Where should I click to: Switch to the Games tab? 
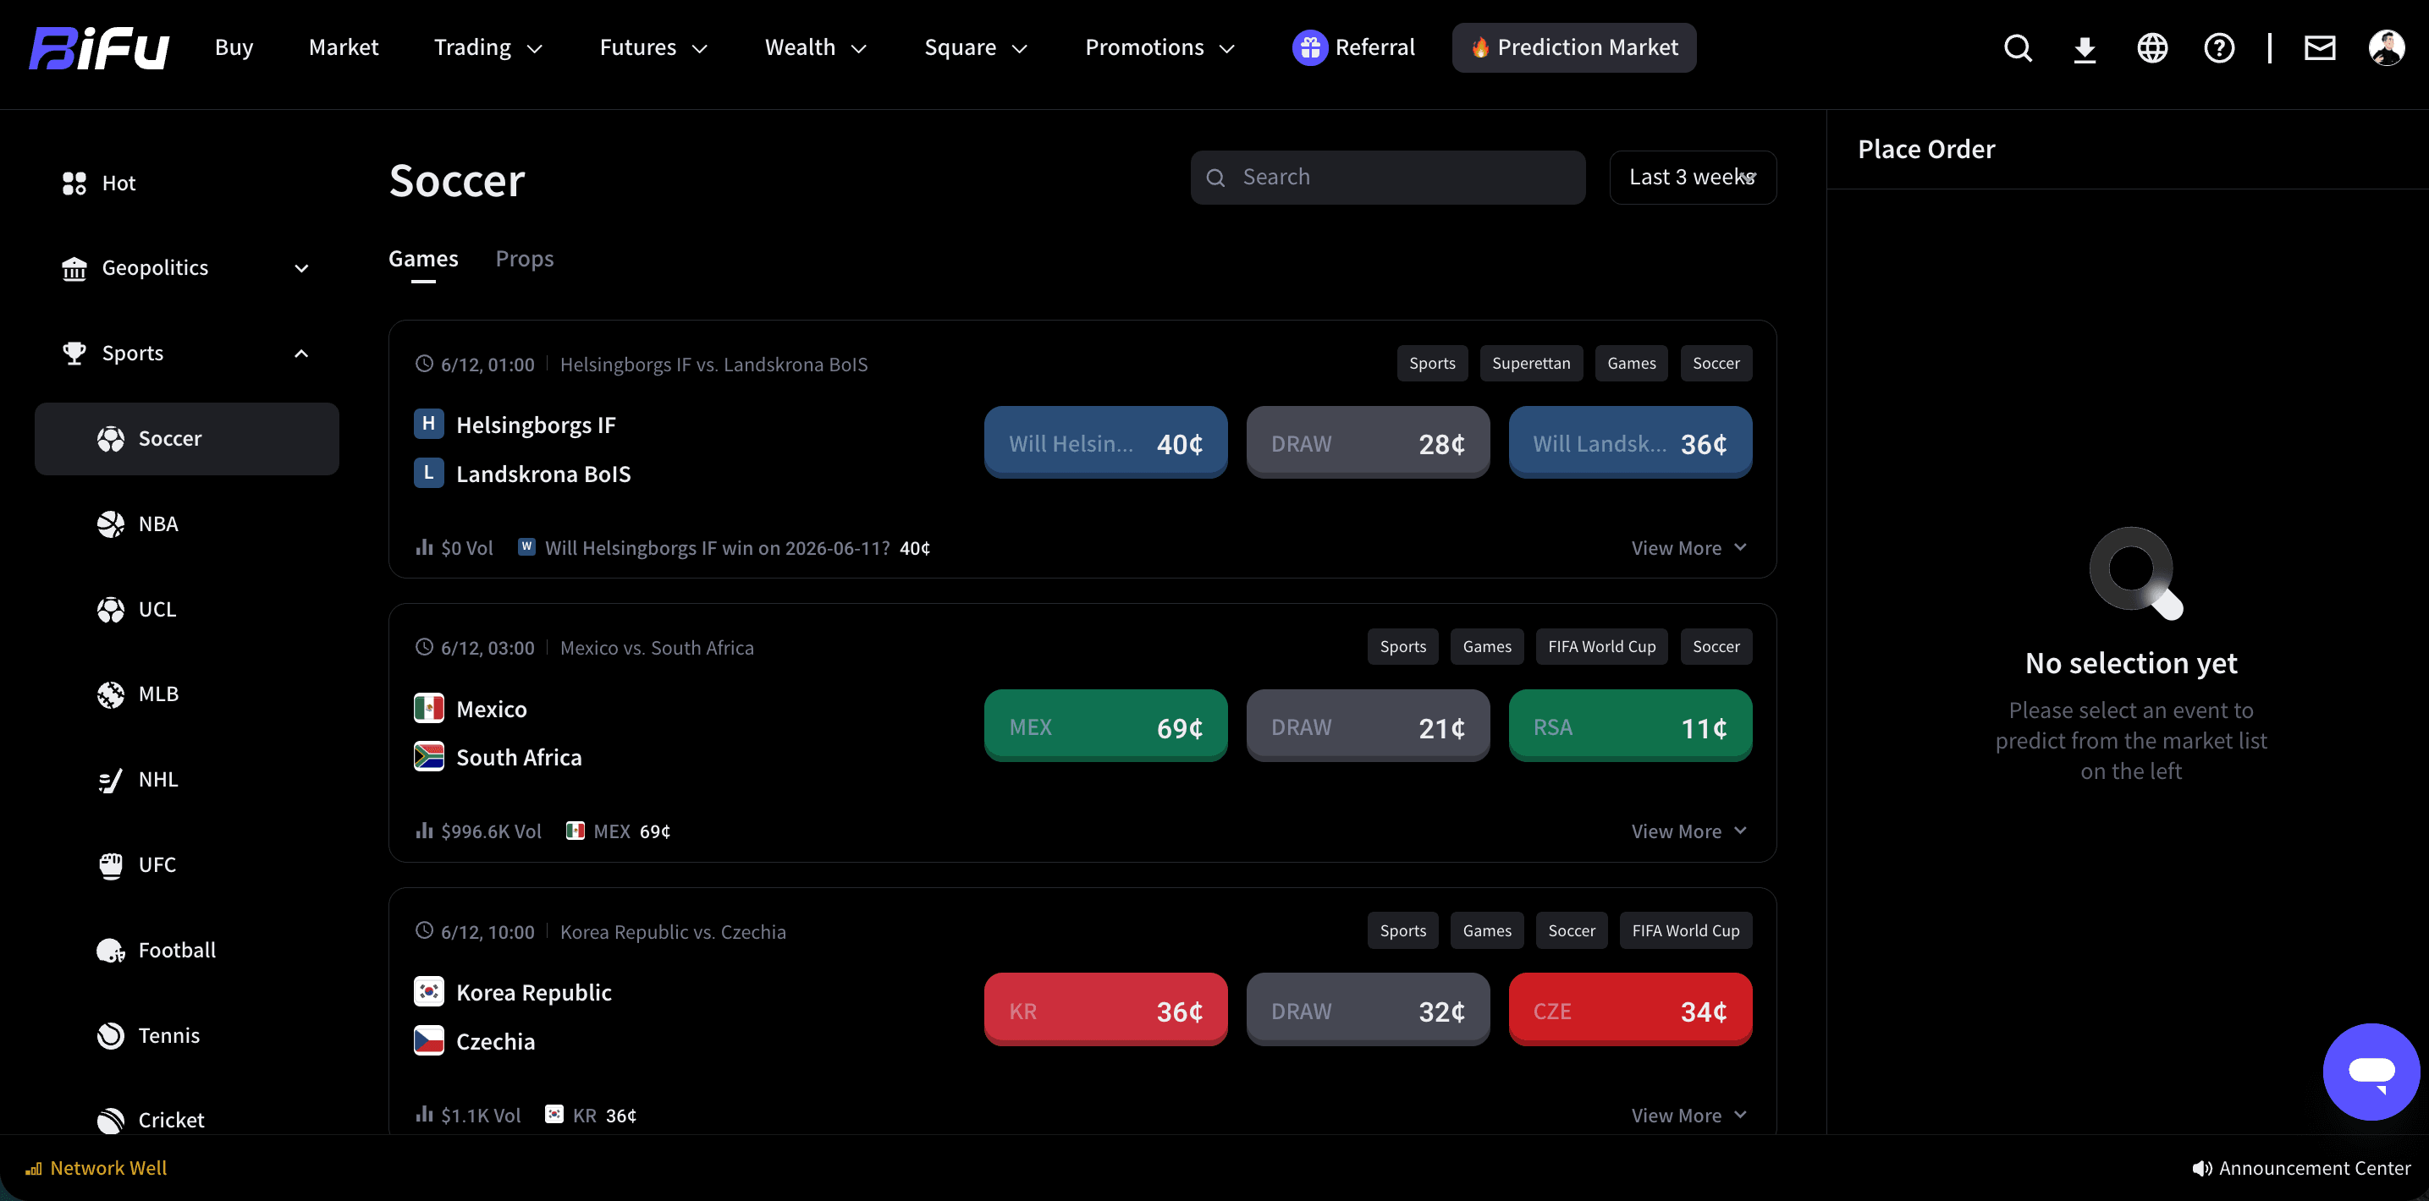click(423, 259)
